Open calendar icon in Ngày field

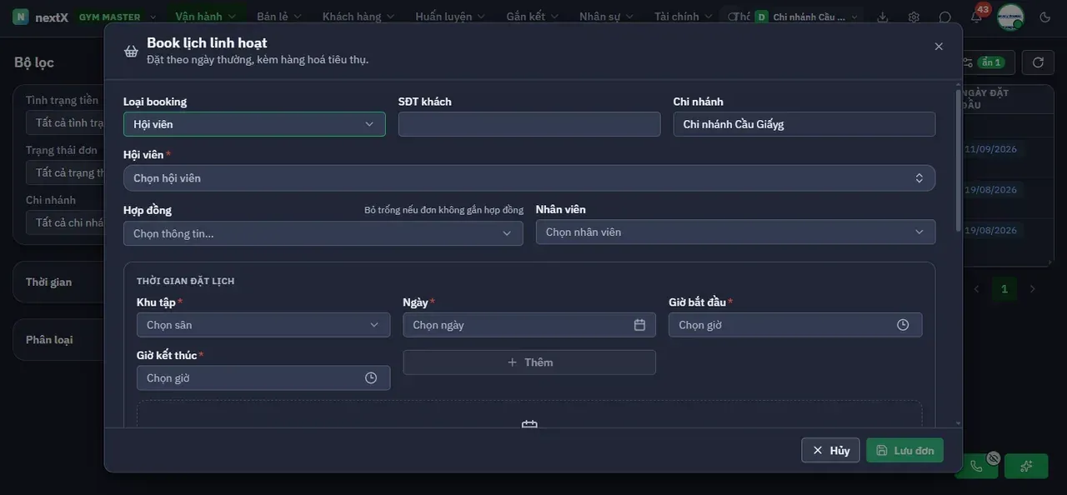coord(639,325)
